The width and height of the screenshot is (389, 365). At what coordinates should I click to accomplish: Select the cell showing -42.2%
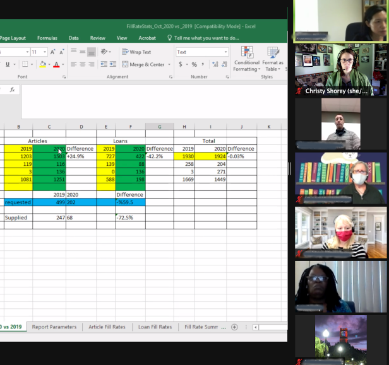pyautogui.click(x=160, y=156)
